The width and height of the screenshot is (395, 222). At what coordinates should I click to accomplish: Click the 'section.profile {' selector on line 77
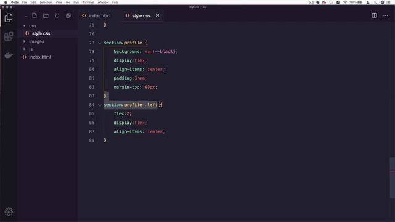125,43
